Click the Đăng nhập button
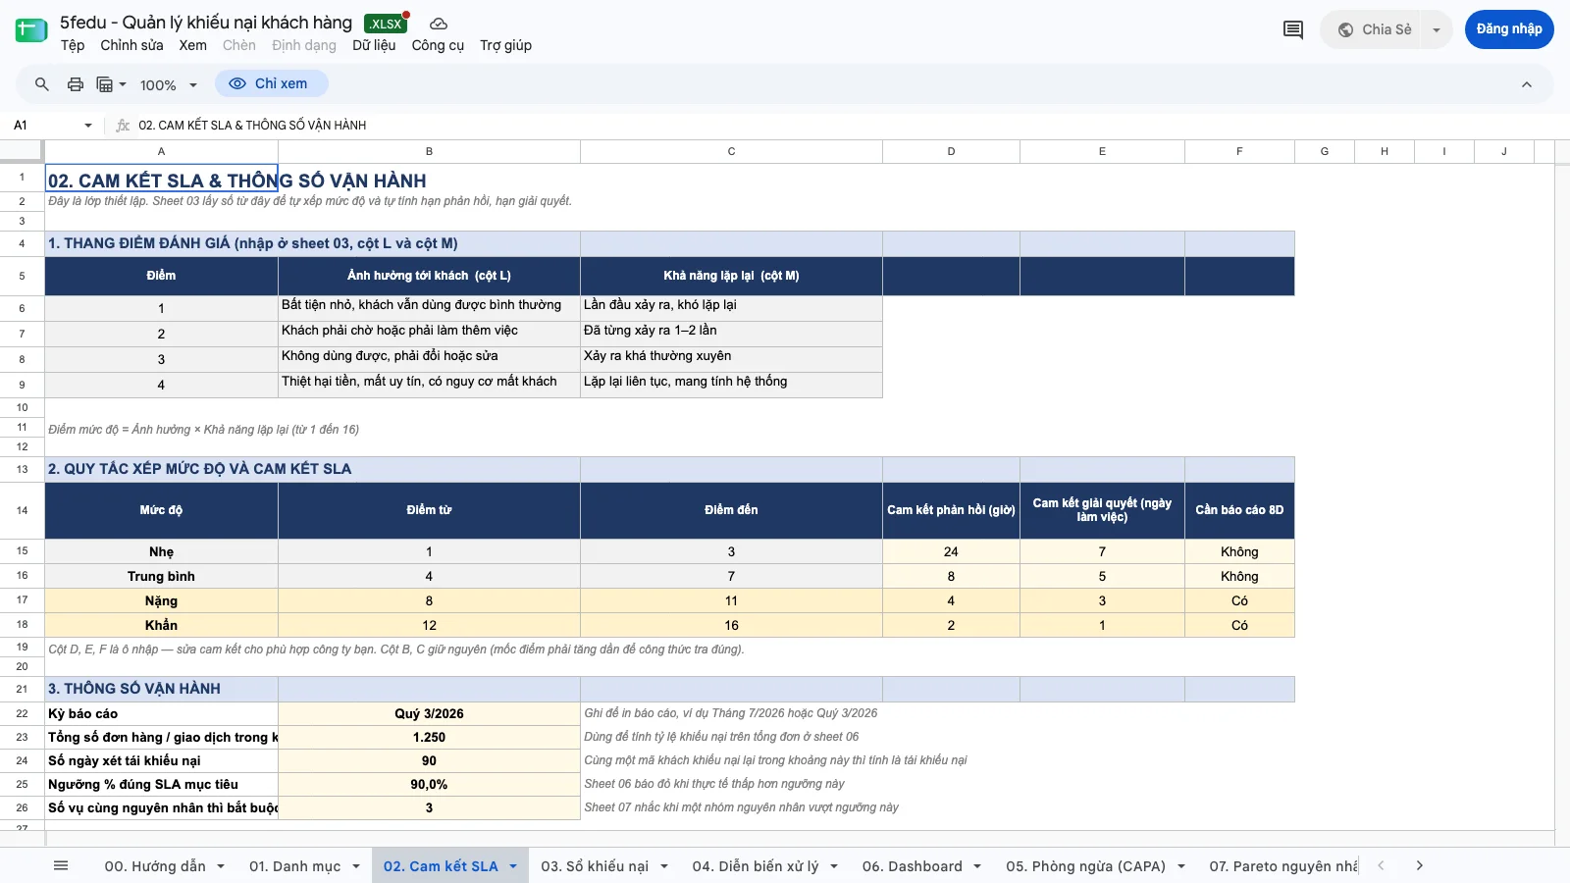 pyautogui.click(x=1509, y=29)
